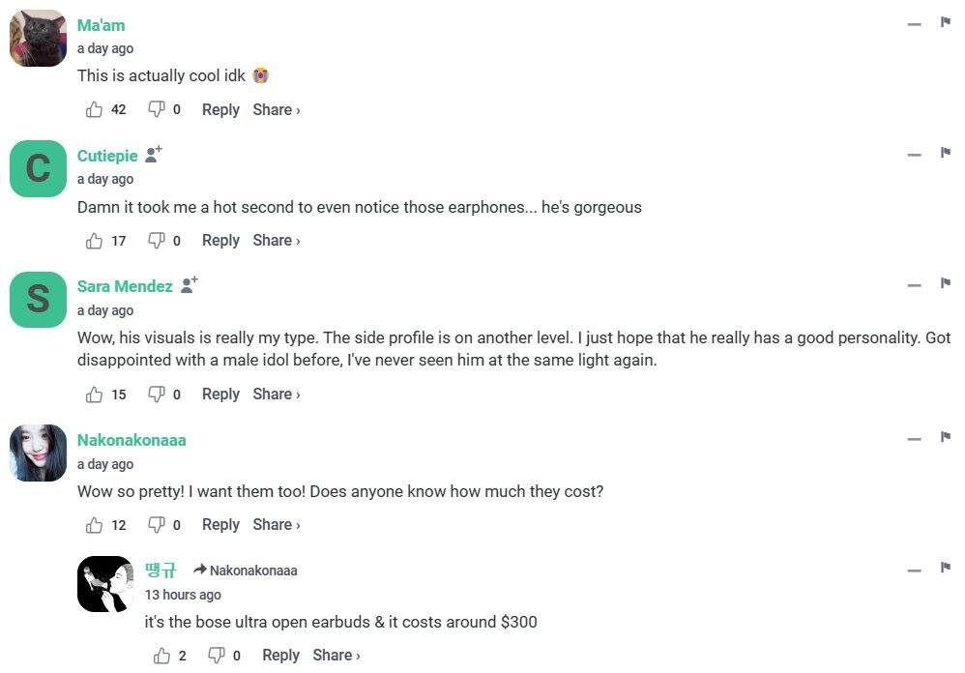Open Share menu under Nakonakonaaa's comment
Viewport: 965px width, 673px height.
pos(277,525)
